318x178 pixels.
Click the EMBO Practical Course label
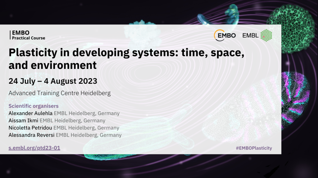coord(27,35)
